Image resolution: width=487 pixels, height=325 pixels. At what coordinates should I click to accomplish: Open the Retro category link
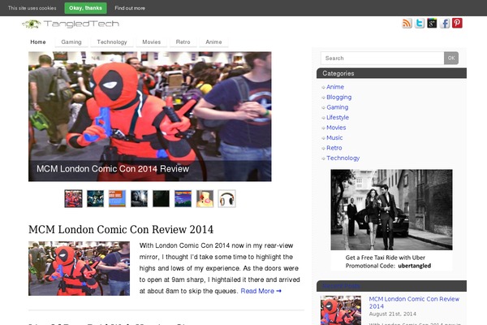(x=334, y=148)
